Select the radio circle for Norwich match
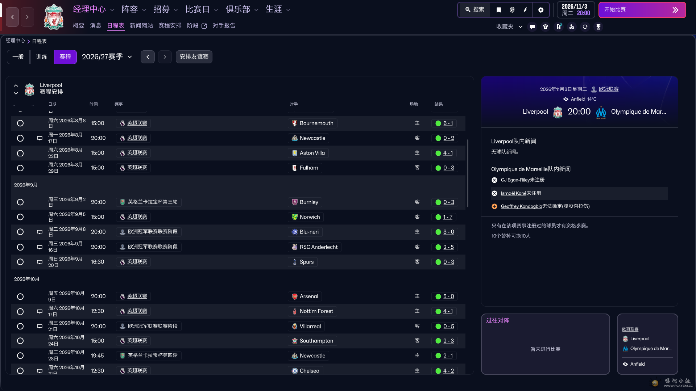This screenshot has height=391, width=696. pyautogui.click(x=20, y=217)
